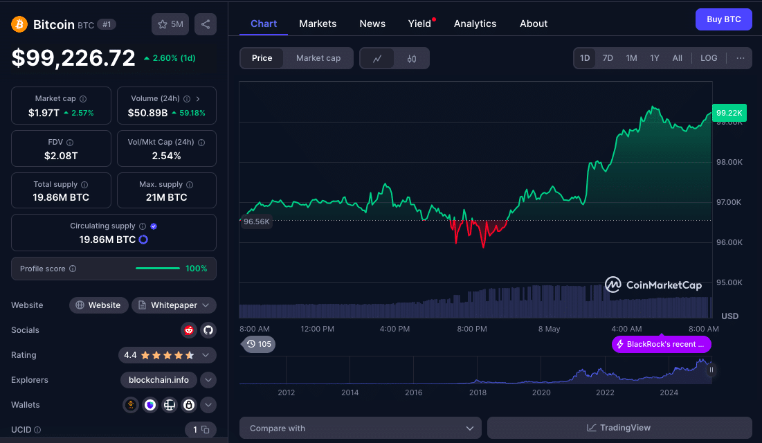Switch chart to candlestick view
This screenshot has width=762, height=443.
[412, 59]
